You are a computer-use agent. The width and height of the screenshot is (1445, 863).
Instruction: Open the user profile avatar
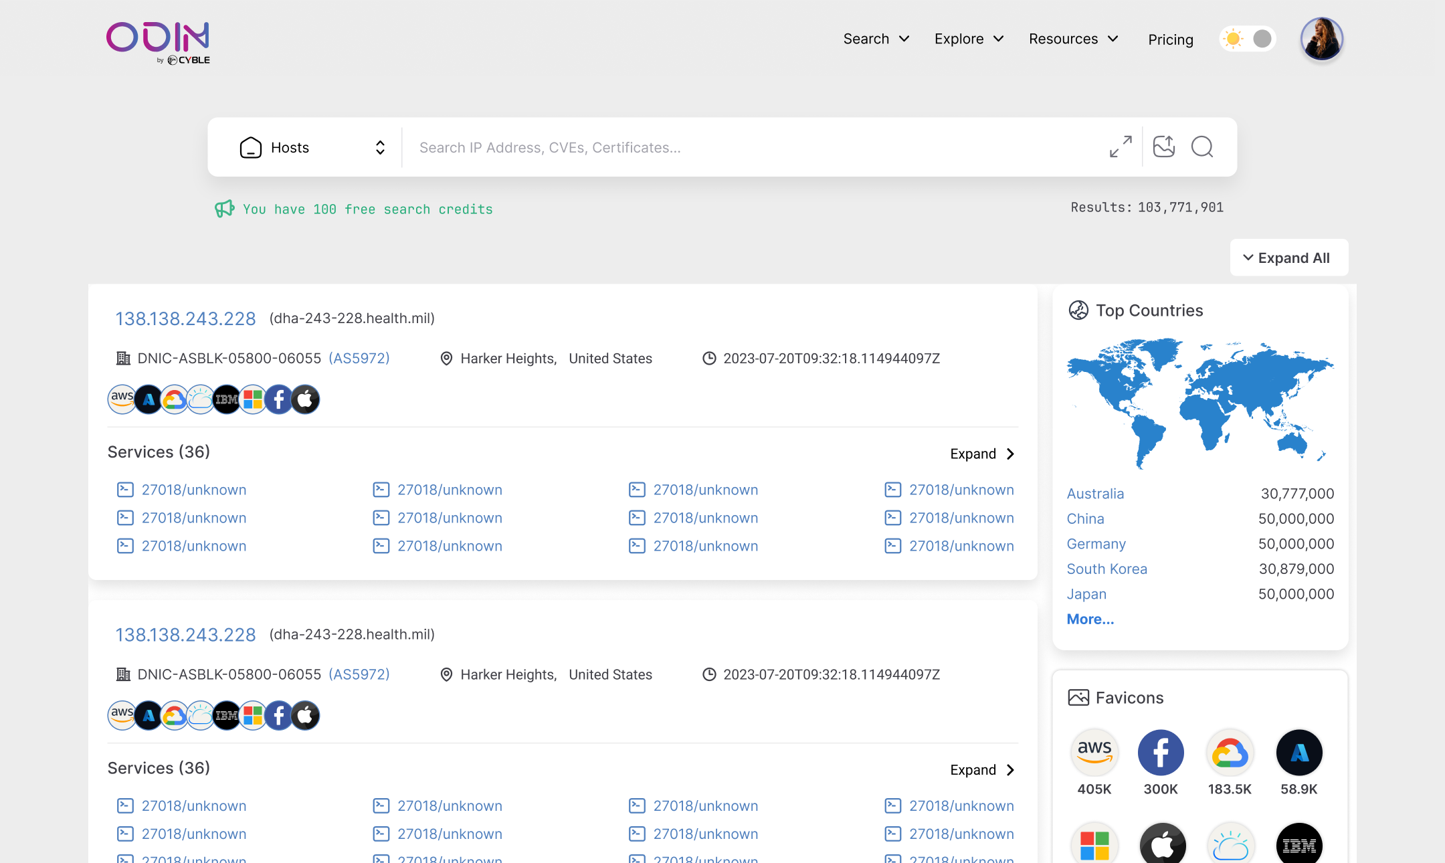coord(1321,39)
